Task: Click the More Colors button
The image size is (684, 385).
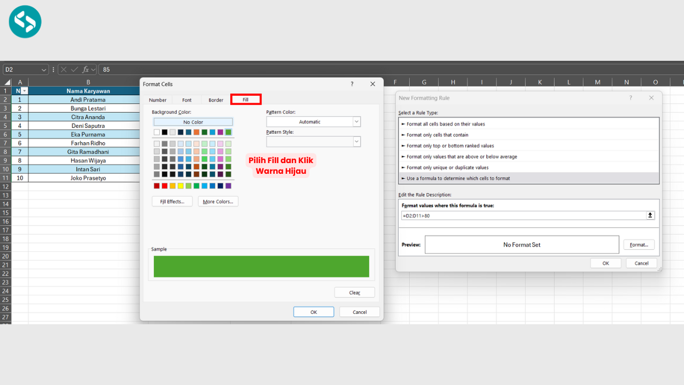Action: coord(217,201)
